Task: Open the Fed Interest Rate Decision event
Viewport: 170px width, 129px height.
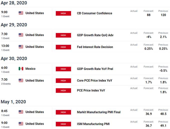Action: coord(95,47)
